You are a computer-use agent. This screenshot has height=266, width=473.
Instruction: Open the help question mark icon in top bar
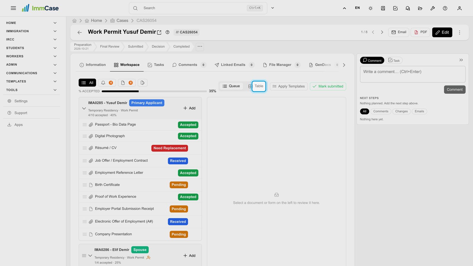[445, 8]
